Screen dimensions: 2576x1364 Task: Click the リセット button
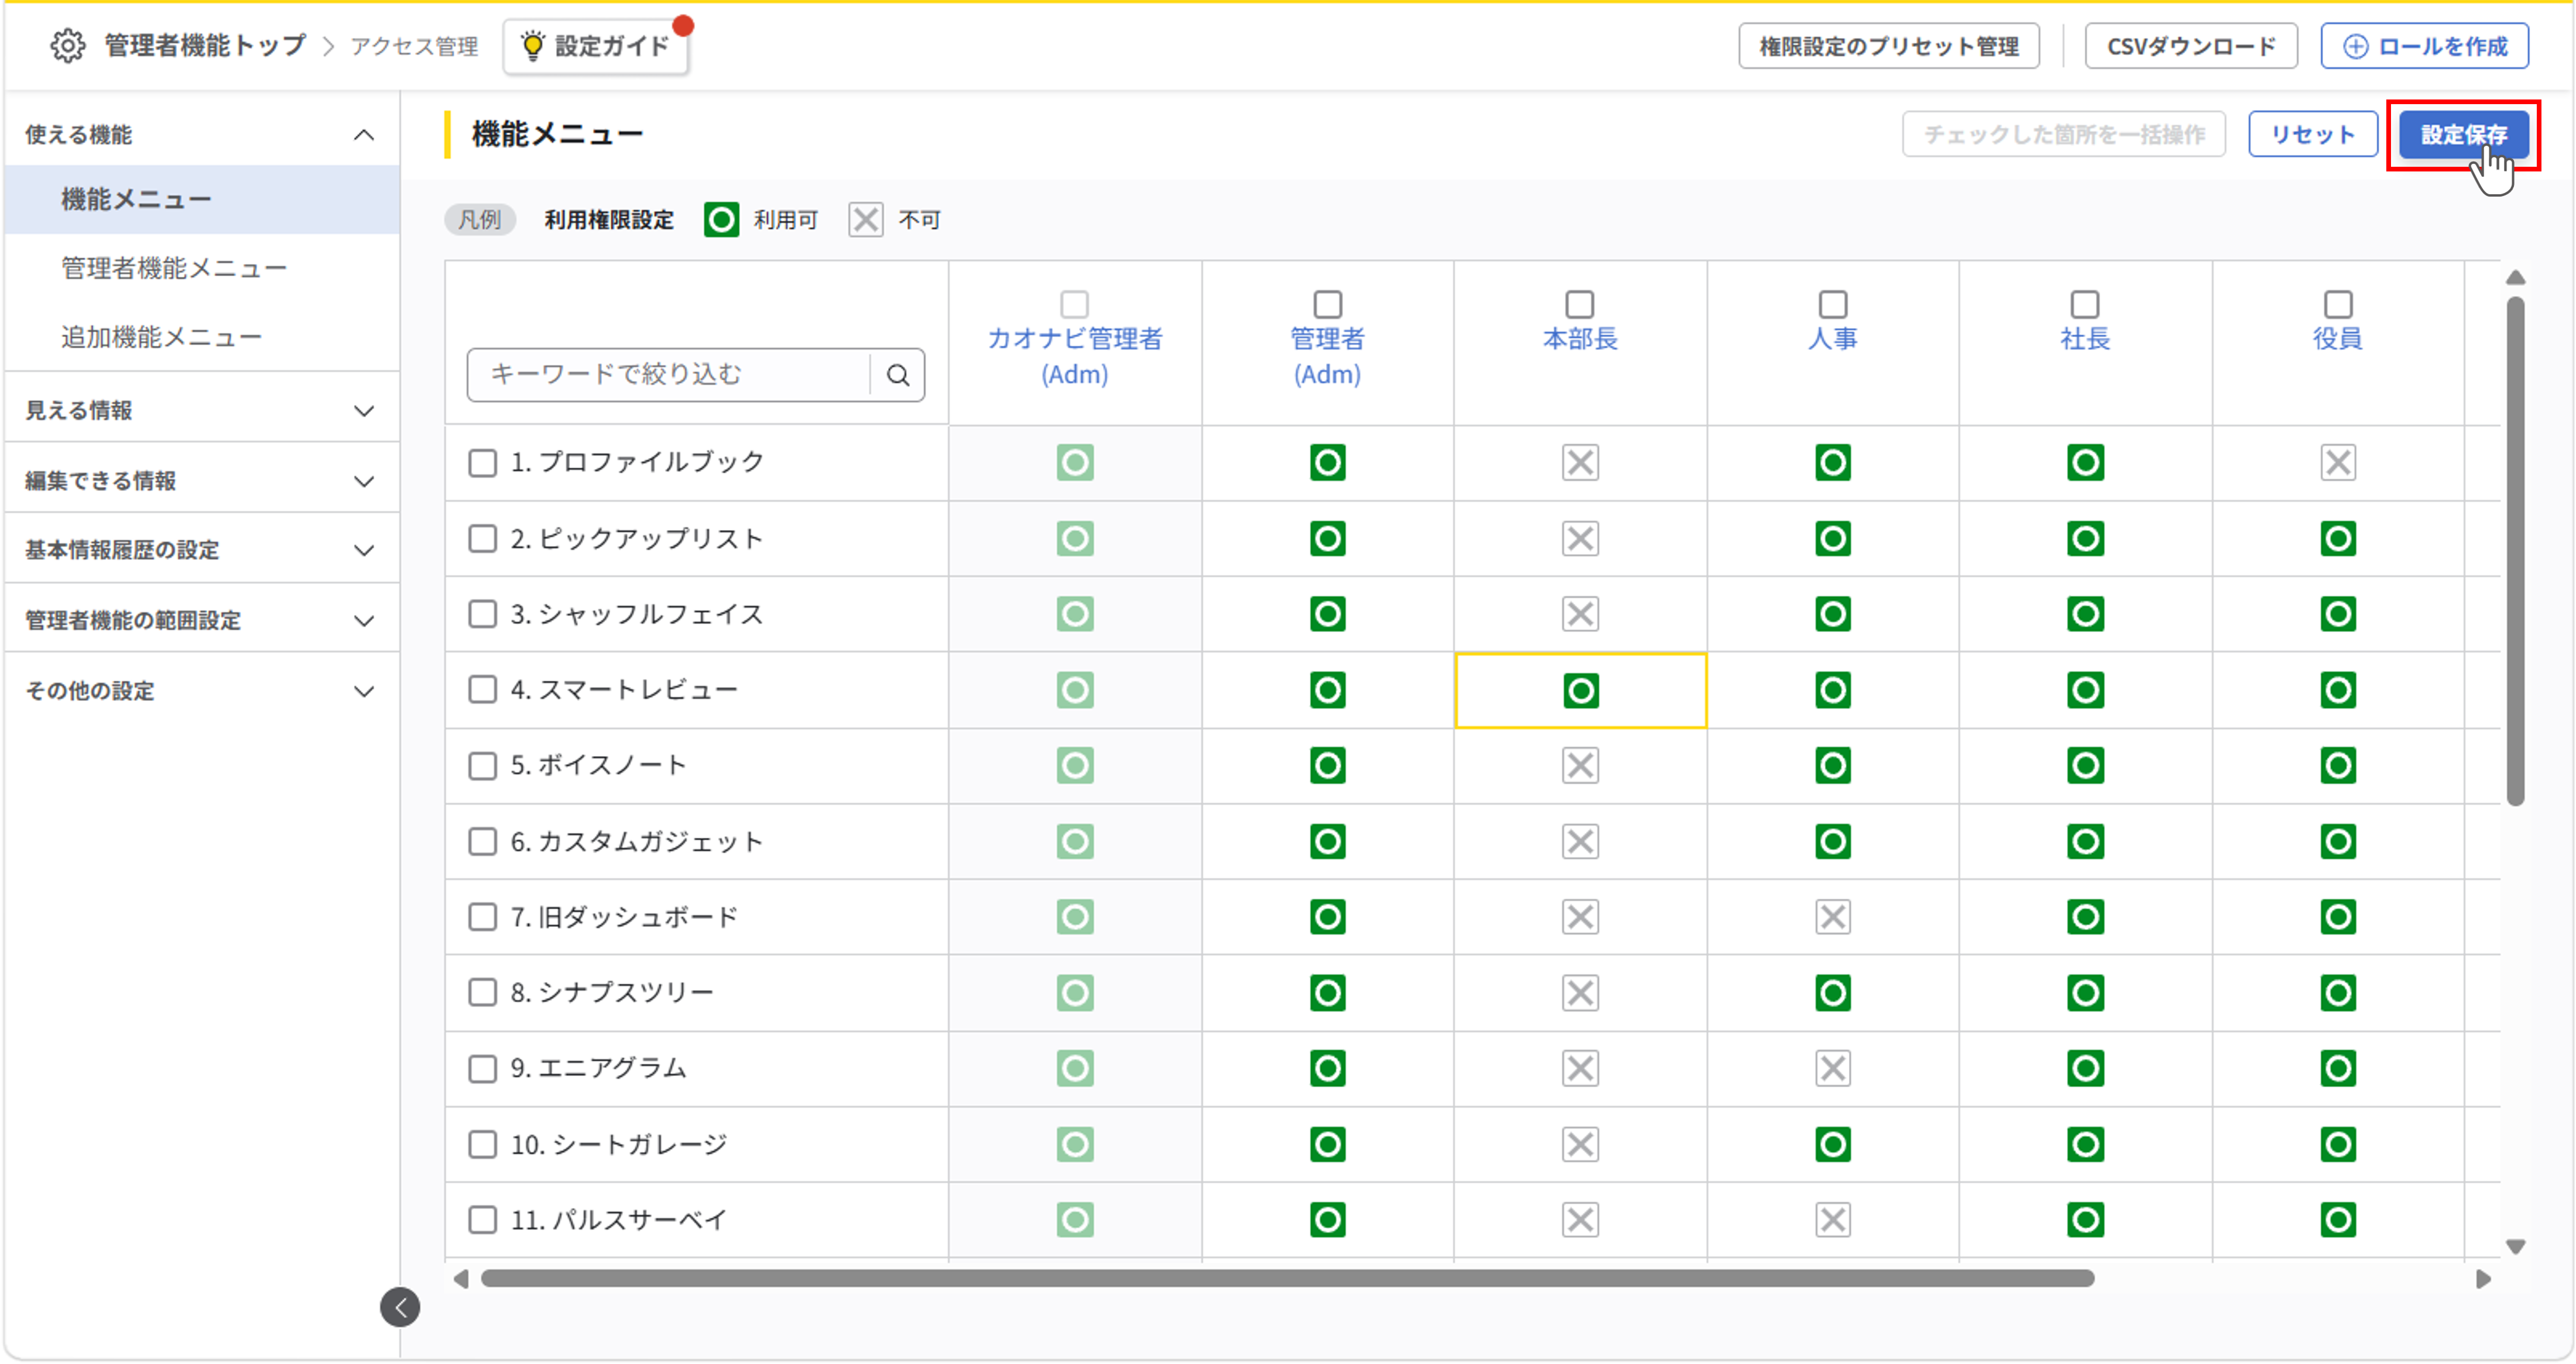[x=2313, y=135]
